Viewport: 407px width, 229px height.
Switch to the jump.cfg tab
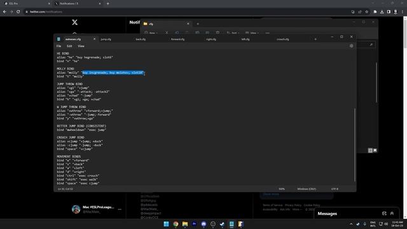click(106, 39)
